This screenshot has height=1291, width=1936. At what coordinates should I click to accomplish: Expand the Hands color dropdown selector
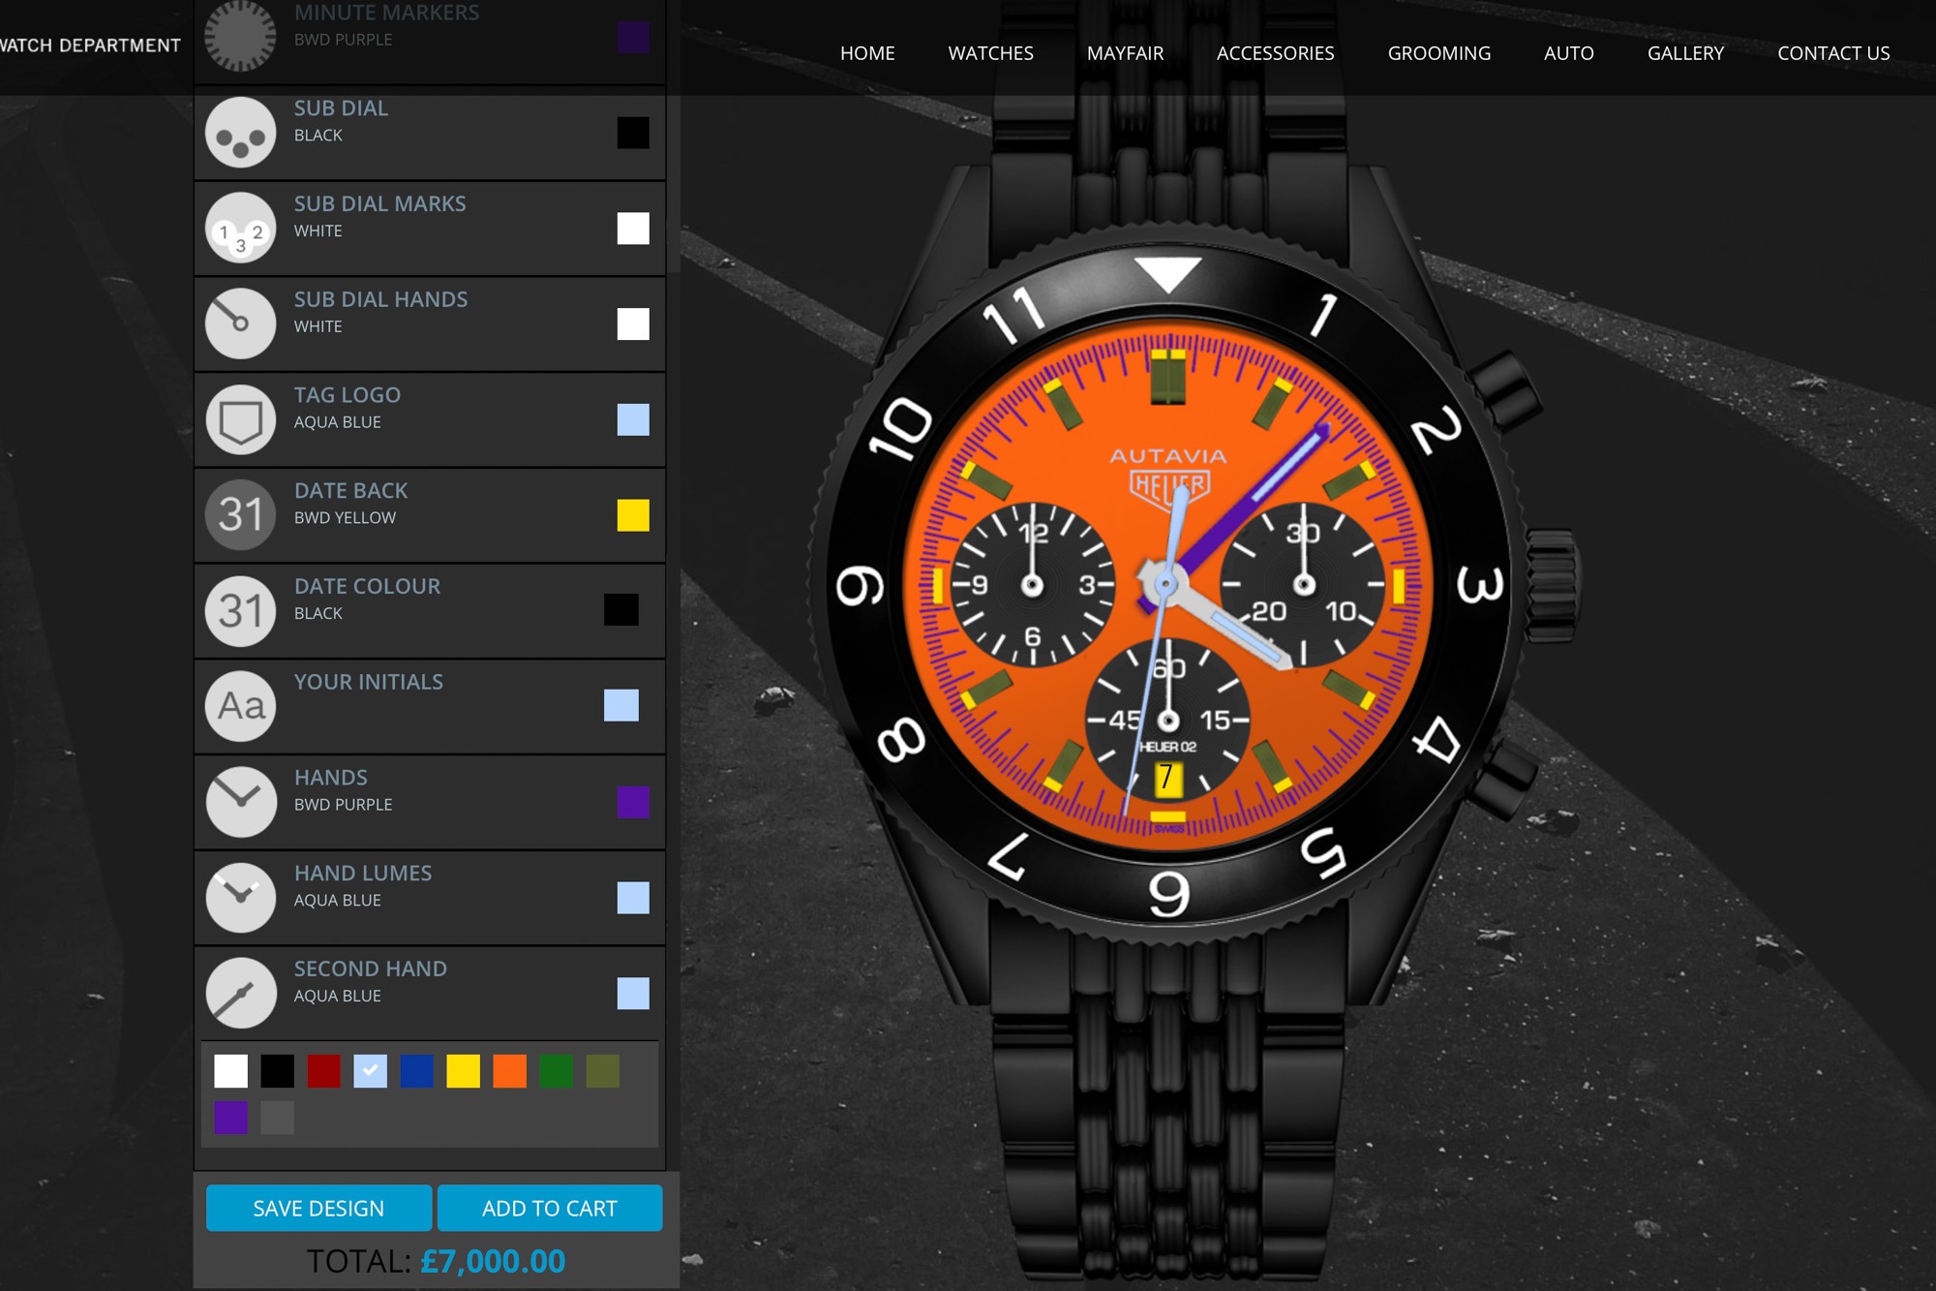tap(633, 801)
